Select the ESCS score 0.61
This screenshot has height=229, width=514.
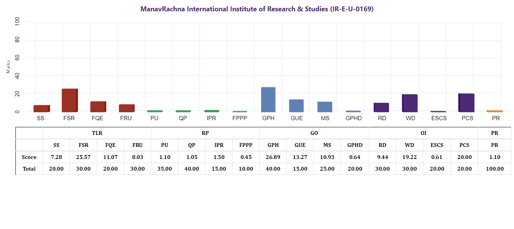coord(437,157)
